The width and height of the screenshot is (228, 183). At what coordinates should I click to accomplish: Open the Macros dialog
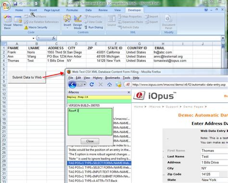tap(18, 21)
